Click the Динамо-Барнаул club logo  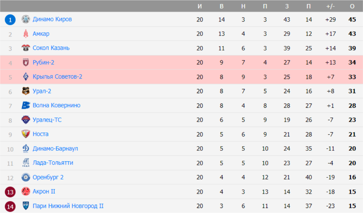tap(26, 148)
